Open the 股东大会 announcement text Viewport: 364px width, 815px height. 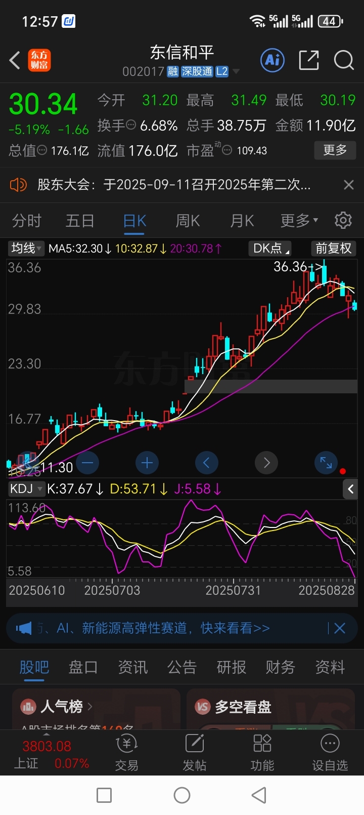click(174, 185)
